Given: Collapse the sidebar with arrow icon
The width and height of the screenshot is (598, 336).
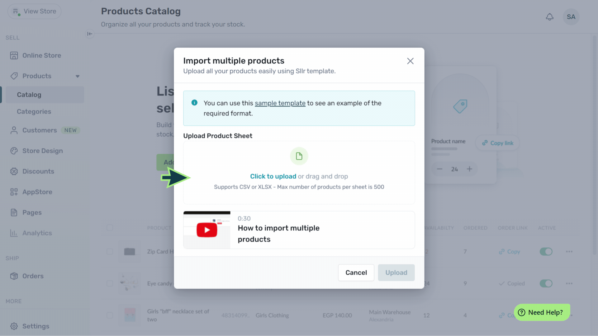Looking at the screenshot, I should click(90, 34).
